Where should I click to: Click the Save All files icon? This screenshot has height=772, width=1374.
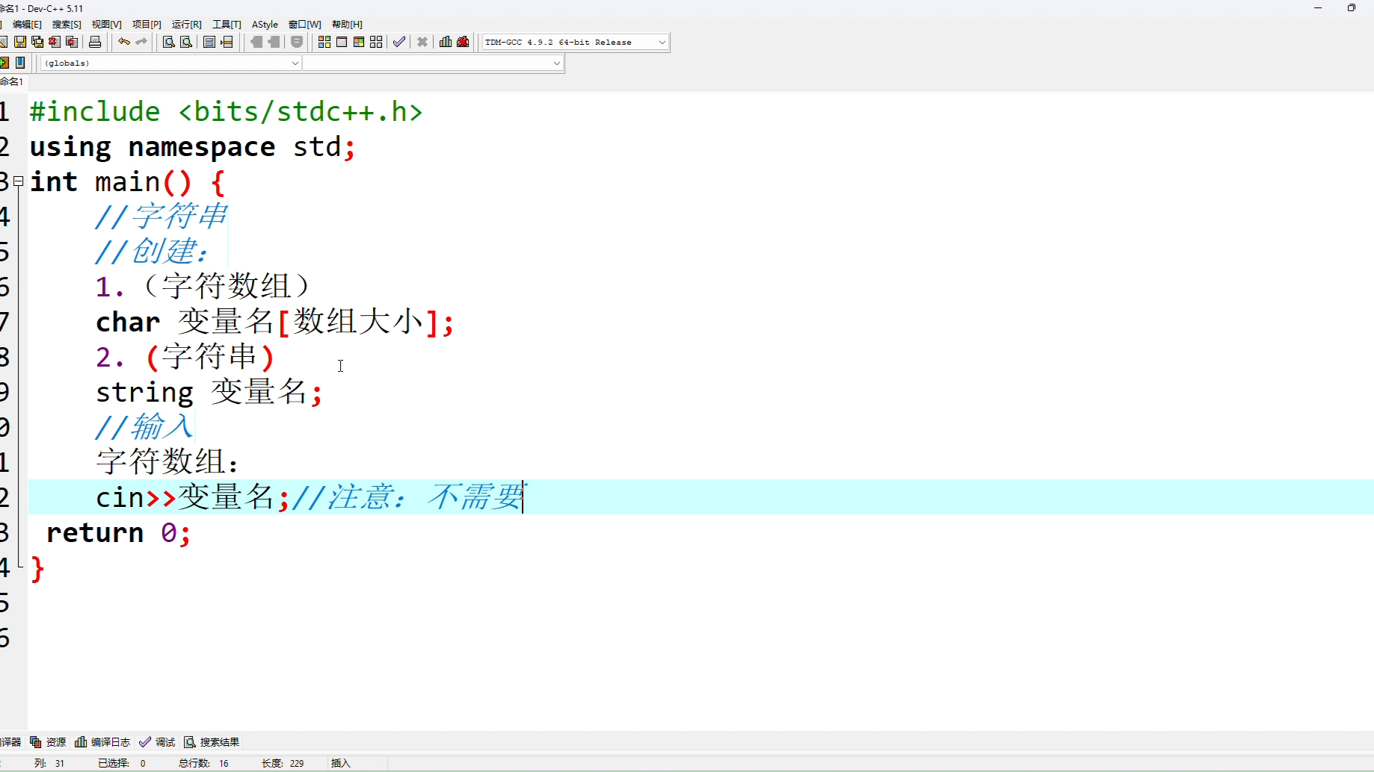[x=37, y=42]
